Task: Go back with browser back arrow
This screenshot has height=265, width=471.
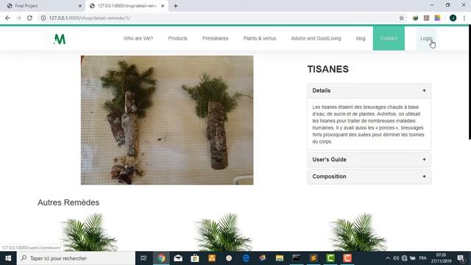Action: pyautogui.click(x=7, y=18)
